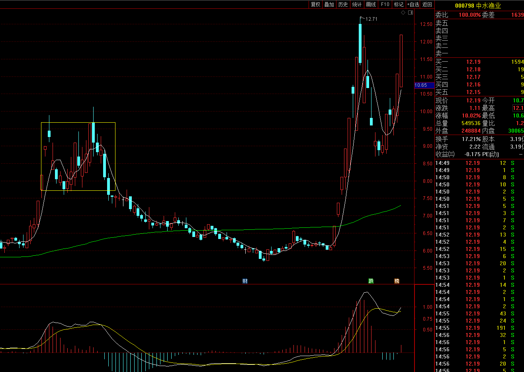Click the 12.71 high price annotation
The width and height of the screenshot is (524, 372).
pos(371,19)
